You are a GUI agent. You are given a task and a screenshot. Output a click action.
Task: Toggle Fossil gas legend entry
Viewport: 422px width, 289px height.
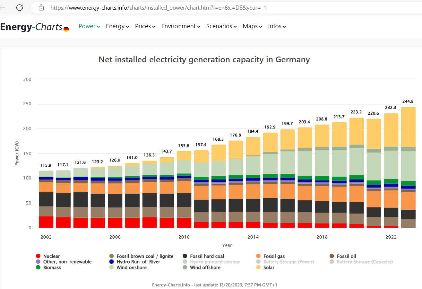(271, 256)
